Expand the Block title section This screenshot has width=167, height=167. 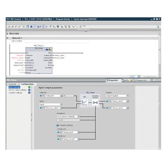[x=8, y=33]
